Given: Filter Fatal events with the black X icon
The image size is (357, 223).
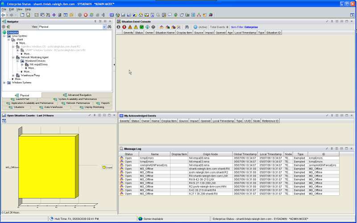Looking at the screenshot, I should (118, 27).
